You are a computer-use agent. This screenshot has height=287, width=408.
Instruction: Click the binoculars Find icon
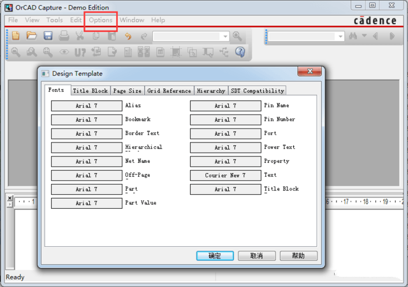tap(353, 36)
